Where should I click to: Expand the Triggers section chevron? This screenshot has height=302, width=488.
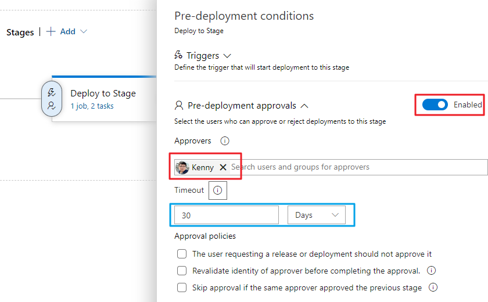227,56
